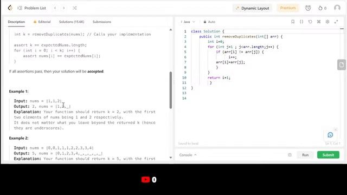This screenshot has height=195, width=347.
Task: Click code line 'return i+1;'
Action: click(x=219, y=77)
